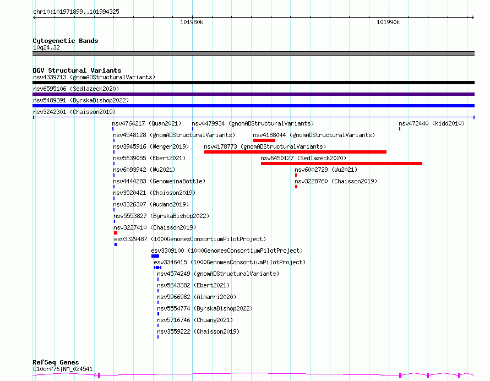Image resolution: width=490 pixels, height=381 pixels.
Task: Select the blue nsv5489391 variant bar
Action: tap(253, 106)
